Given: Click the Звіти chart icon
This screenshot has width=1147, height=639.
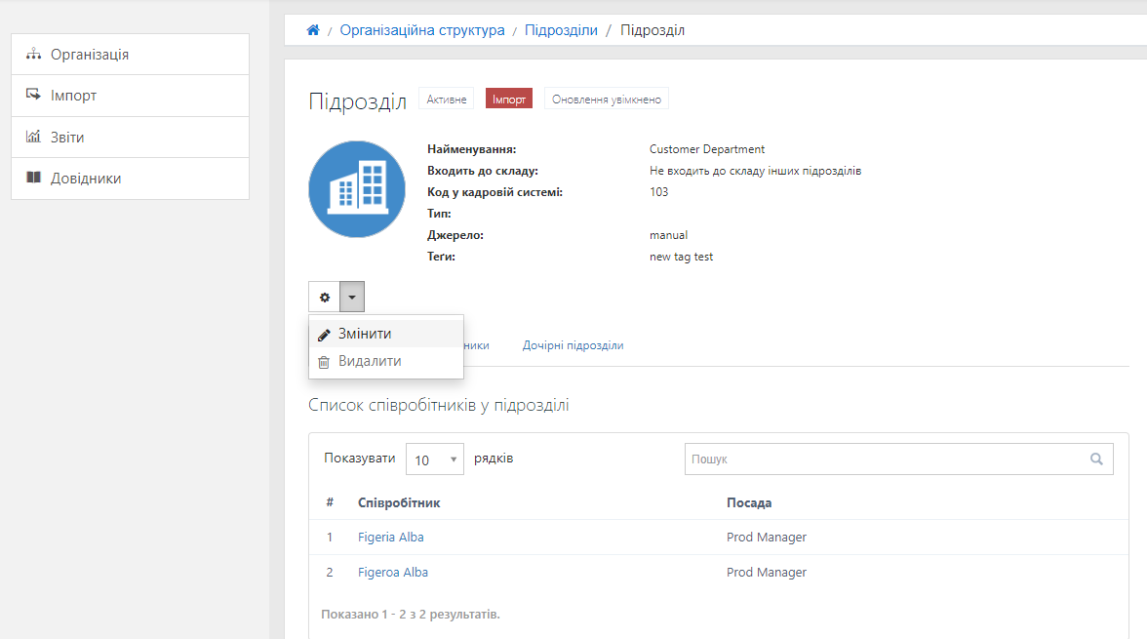Looking at the screenshot, I should tap(33, 137).
